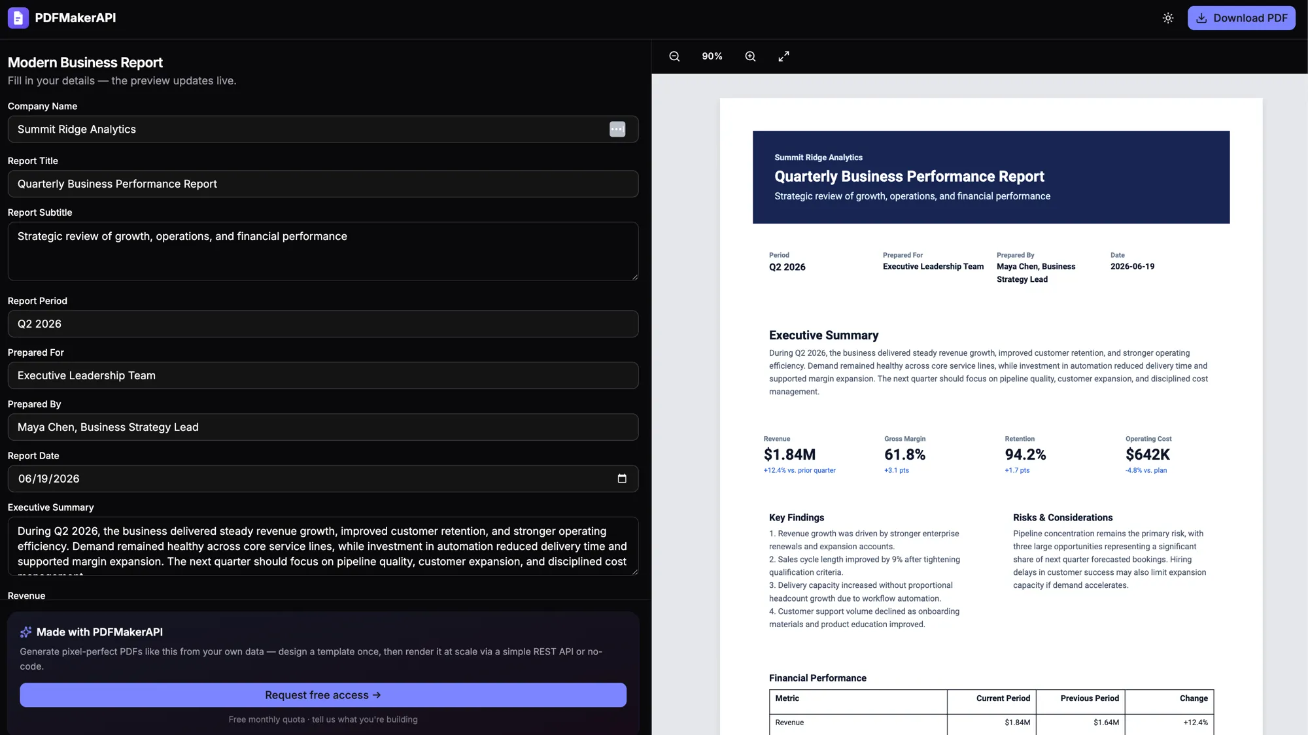This screenshot has width=1308, height=735.
Task: Click Executive Leadership Team in preview metadata
Action: click(x=933, y=267)
